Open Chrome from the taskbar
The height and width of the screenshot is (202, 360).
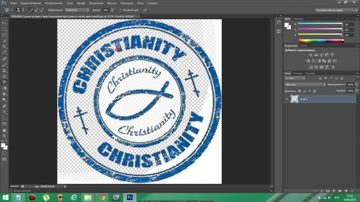click(102, 198)
